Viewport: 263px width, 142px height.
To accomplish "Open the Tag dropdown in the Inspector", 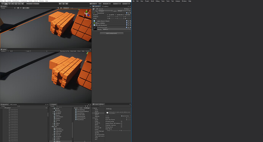I will 105,11.
